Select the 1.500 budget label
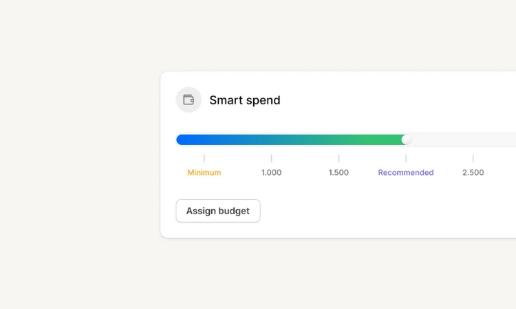 pos(338,172)
